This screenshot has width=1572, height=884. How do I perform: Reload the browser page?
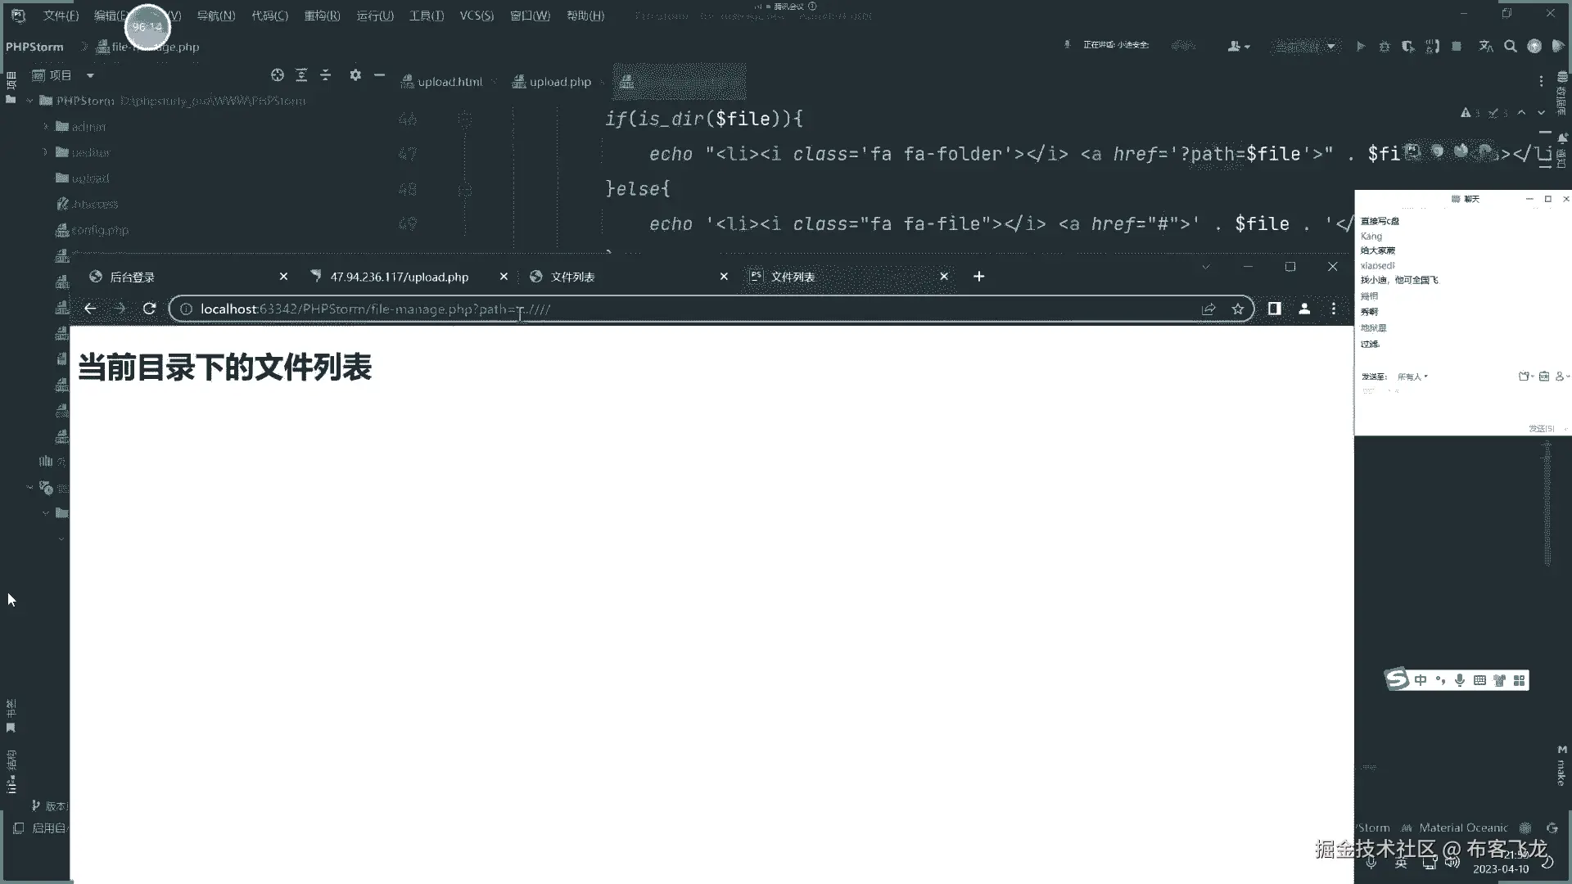tap(149, 309)
